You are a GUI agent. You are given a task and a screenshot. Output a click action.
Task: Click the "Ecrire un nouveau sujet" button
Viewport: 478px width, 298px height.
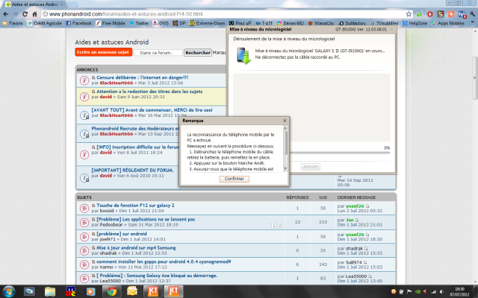point(103,53)
